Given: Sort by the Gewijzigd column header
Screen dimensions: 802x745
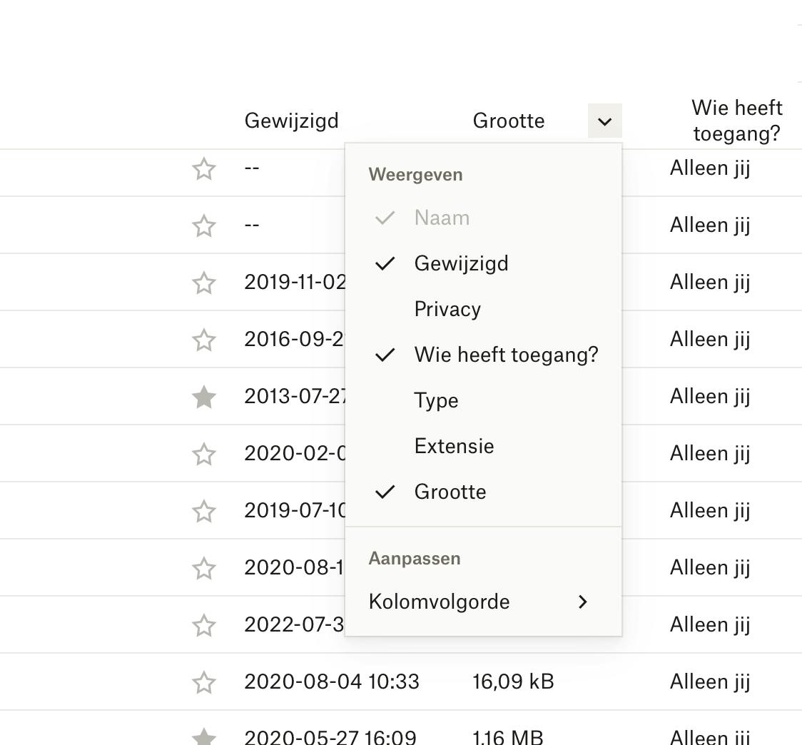Looking at the screenshot, I should [x=291, y=121].
